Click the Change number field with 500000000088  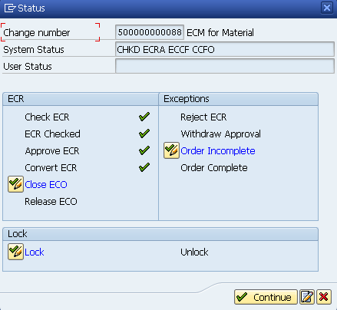[x=150, y=32]
